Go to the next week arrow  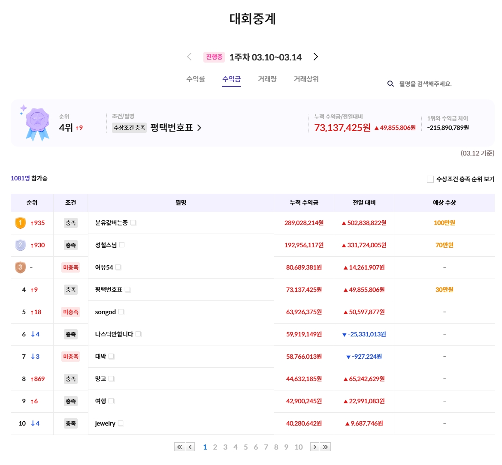[x=316, y=57]
